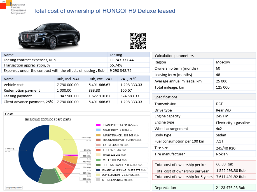Image resolution: width=257 pixels, height=192 pixels.
Task: Select the red Fuel legend swatch
Action: [x=98, y=150]
